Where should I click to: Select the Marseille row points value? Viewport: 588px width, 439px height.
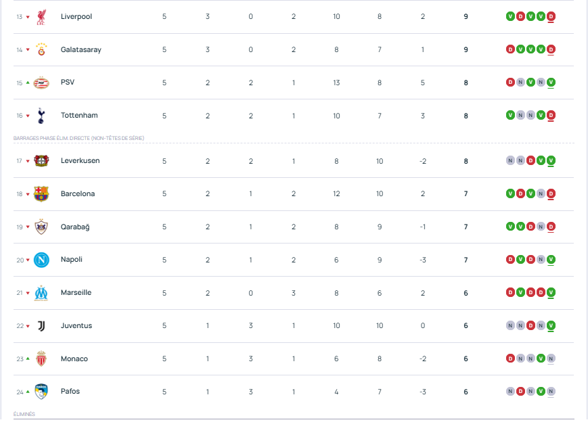(466, 293)
